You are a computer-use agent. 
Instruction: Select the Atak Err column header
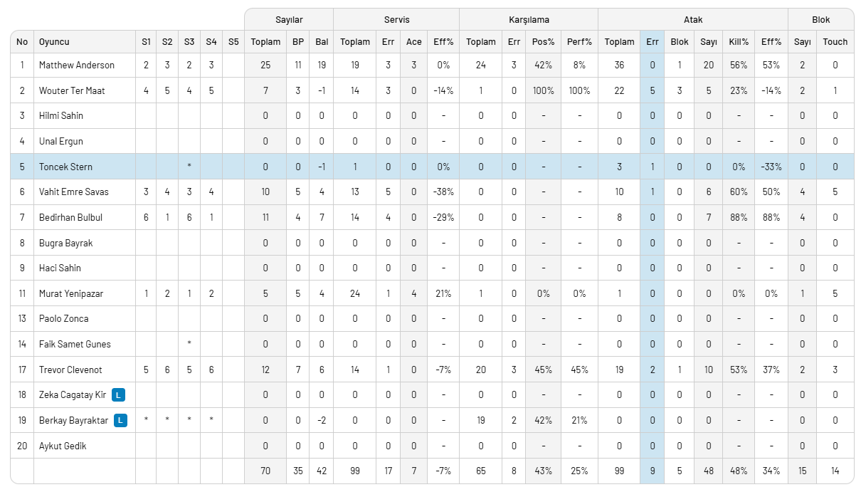pyautogui.click(x=653, y=42)
